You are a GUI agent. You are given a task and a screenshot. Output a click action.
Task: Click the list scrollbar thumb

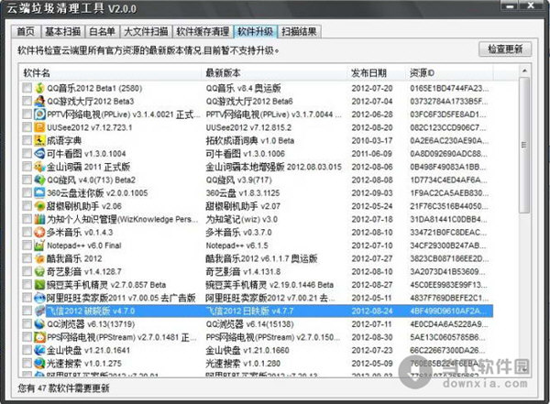click(524, 145)
